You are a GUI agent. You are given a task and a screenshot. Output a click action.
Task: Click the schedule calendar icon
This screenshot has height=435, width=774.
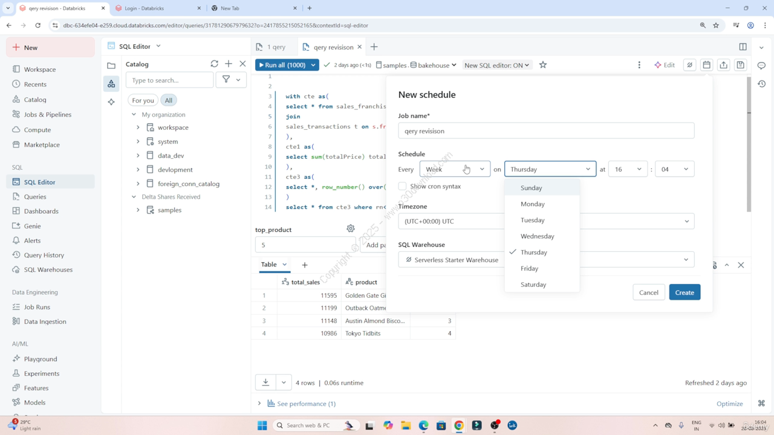pos(706,65)
